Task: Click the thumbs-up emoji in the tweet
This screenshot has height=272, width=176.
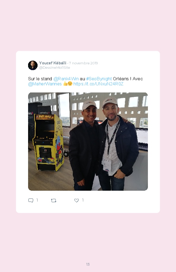Action: pyautogui.click(x=65, y=84)
